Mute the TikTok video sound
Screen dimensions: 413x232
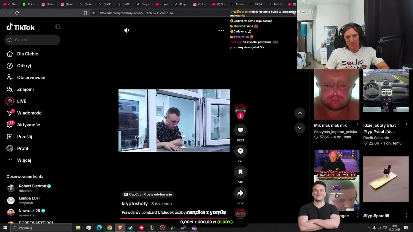(126, 30)
